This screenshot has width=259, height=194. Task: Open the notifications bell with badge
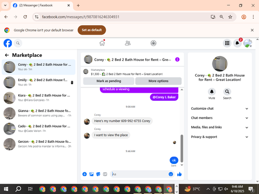point(237,43)
